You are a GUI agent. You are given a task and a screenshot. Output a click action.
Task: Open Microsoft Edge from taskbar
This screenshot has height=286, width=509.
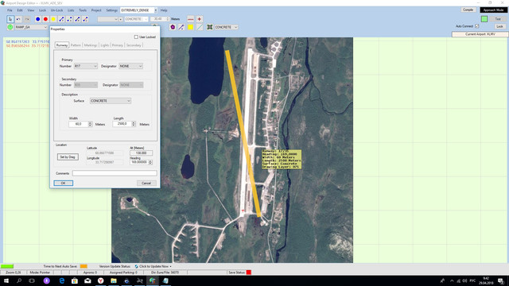(x=61, y=280)
